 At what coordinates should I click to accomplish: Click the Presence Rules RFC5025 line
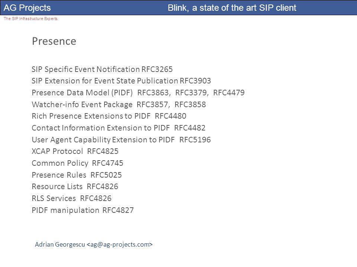point(77,175)
